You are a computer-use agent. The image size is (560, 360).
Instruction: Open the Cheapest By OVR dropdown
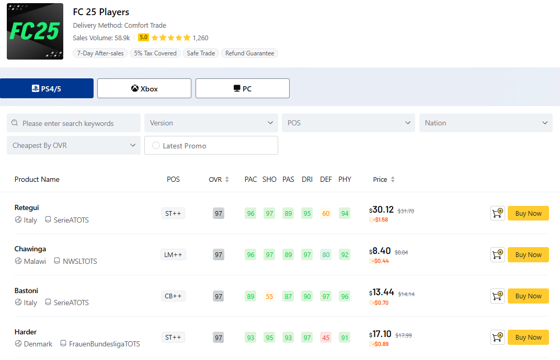click(74, 145)
